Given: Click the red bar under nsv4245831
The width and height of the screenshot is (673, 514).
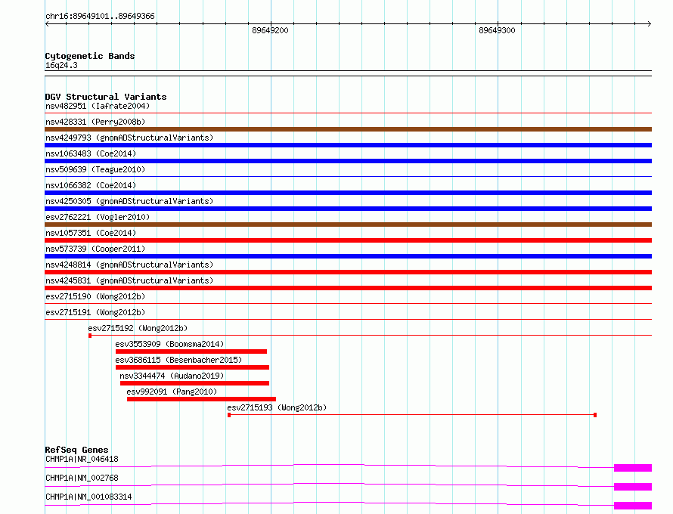Looking at the screenshot, I should coord(348,288).
